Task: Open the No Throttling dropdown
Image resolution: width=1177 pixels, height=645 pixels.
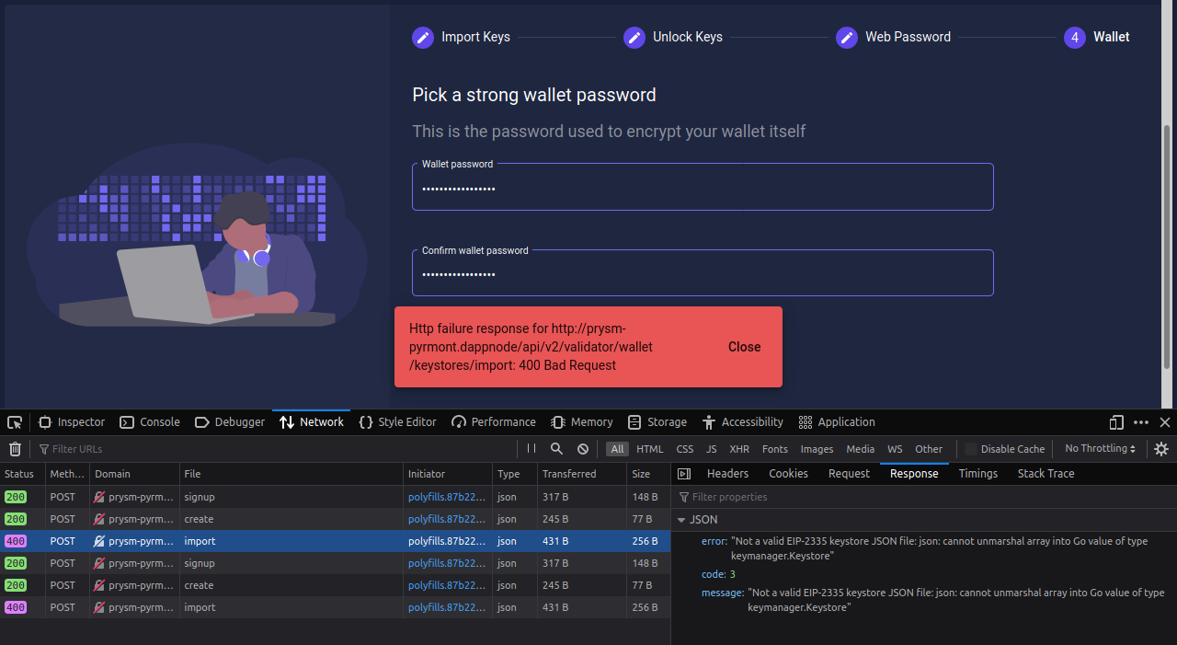Action: coord(1100,449)
